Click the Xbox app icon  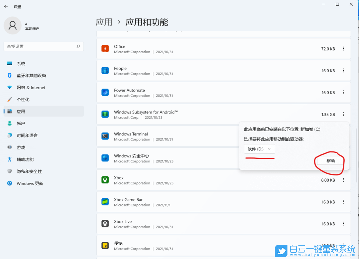pyautogui.click(x=105, y=180)
